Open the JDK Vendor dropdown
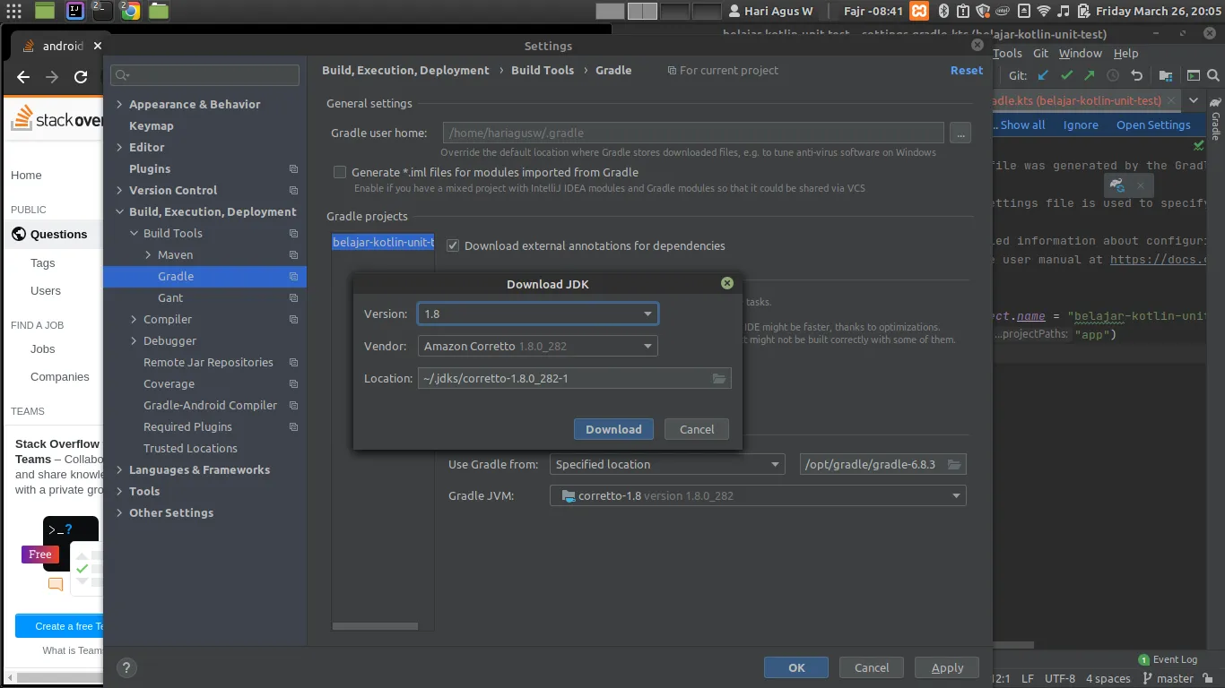This screenshot has height=688, width=1225. [537, 346]
